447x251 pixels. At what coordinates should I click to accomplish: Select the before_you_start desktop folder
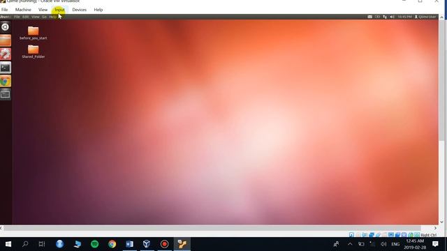(33, 33)
